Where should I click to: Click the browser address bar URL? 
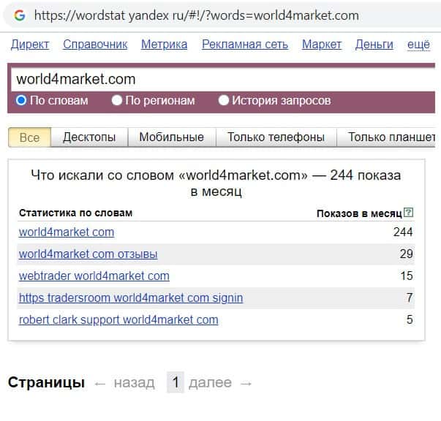click(196, 15)
